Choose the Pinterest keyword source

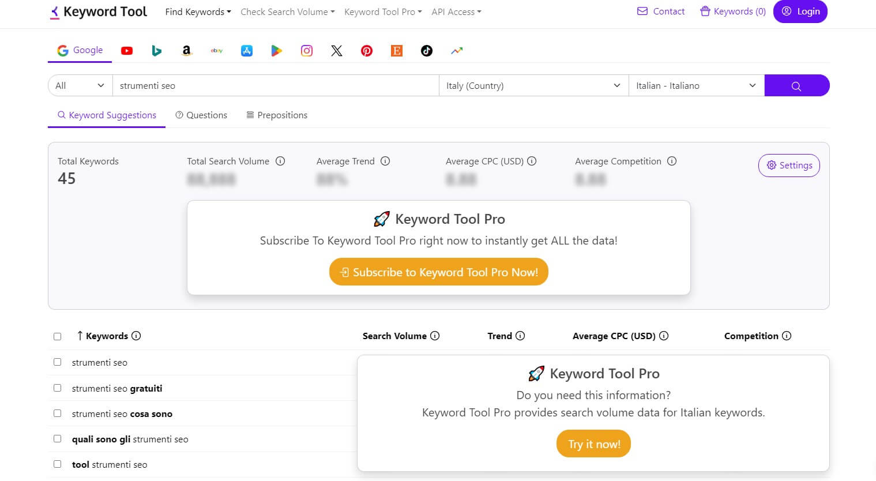[367, 51]
